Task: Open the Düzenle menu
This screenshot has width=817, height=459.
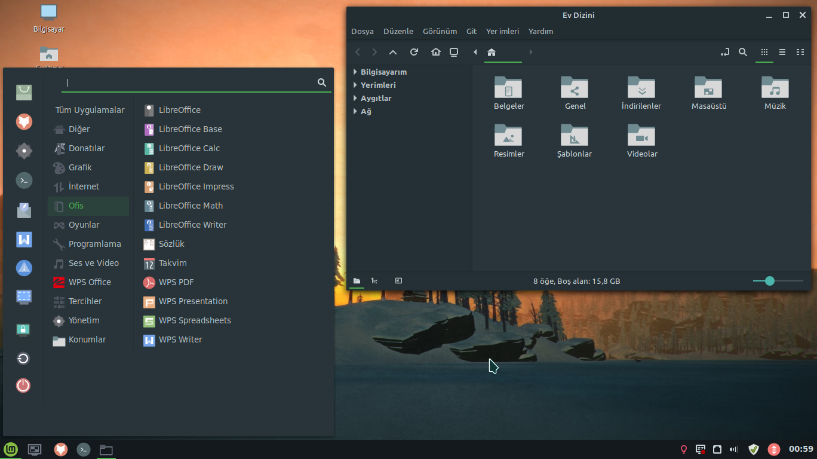Action: (398, 31)
